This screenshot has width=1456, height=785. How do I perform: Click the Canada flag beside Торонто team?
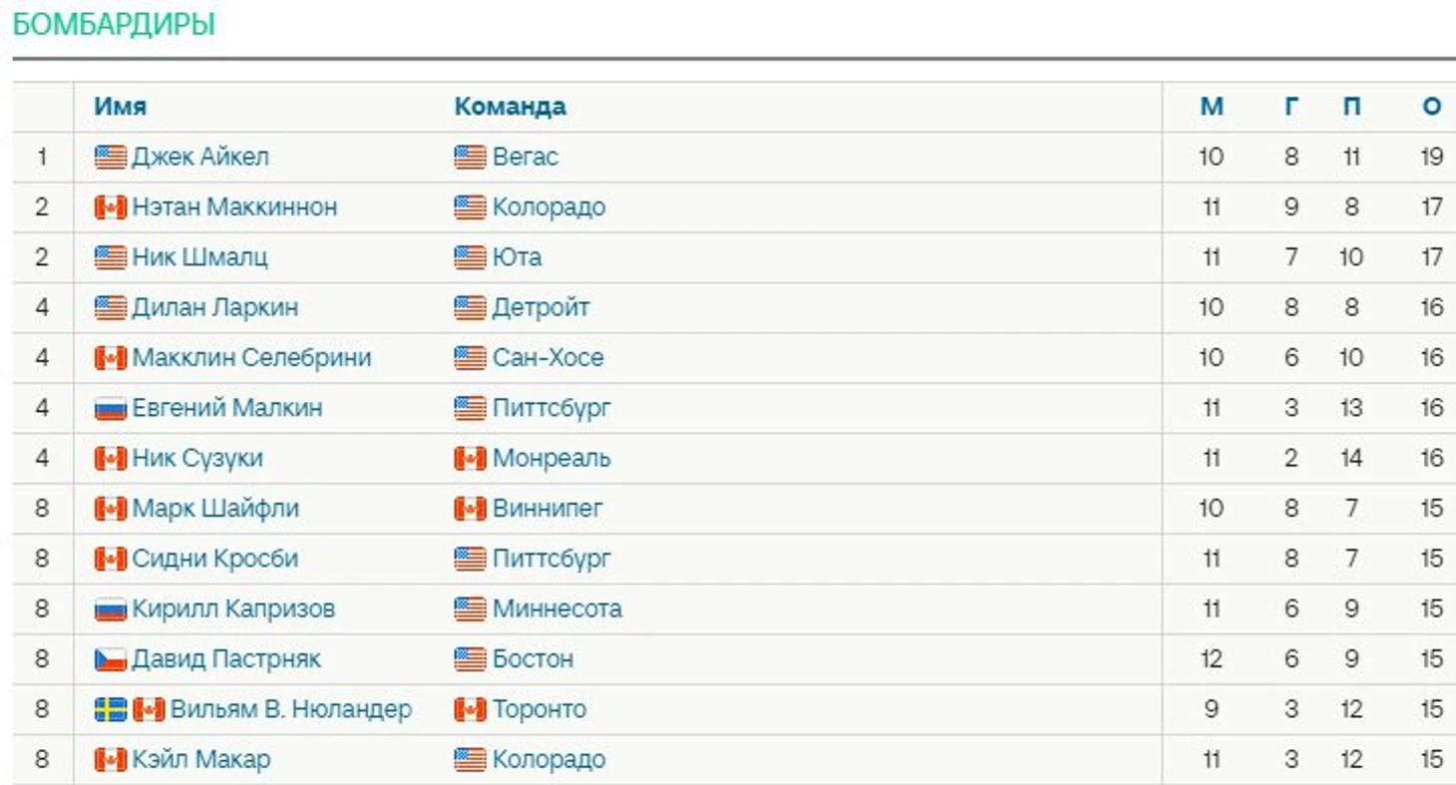pos(470,709)
